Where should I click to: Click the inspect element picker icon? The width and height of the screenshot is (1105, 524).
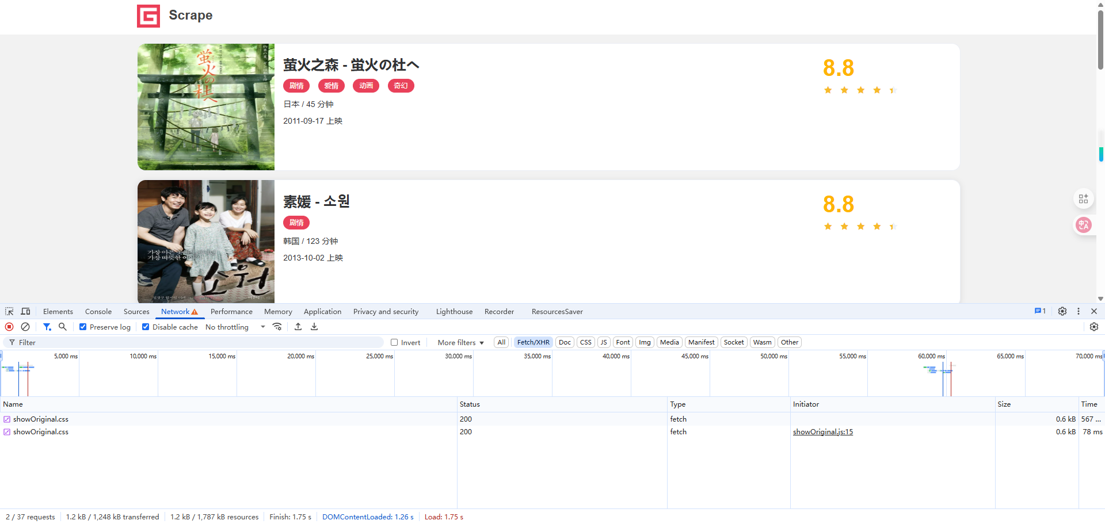[x=9, y=311]
